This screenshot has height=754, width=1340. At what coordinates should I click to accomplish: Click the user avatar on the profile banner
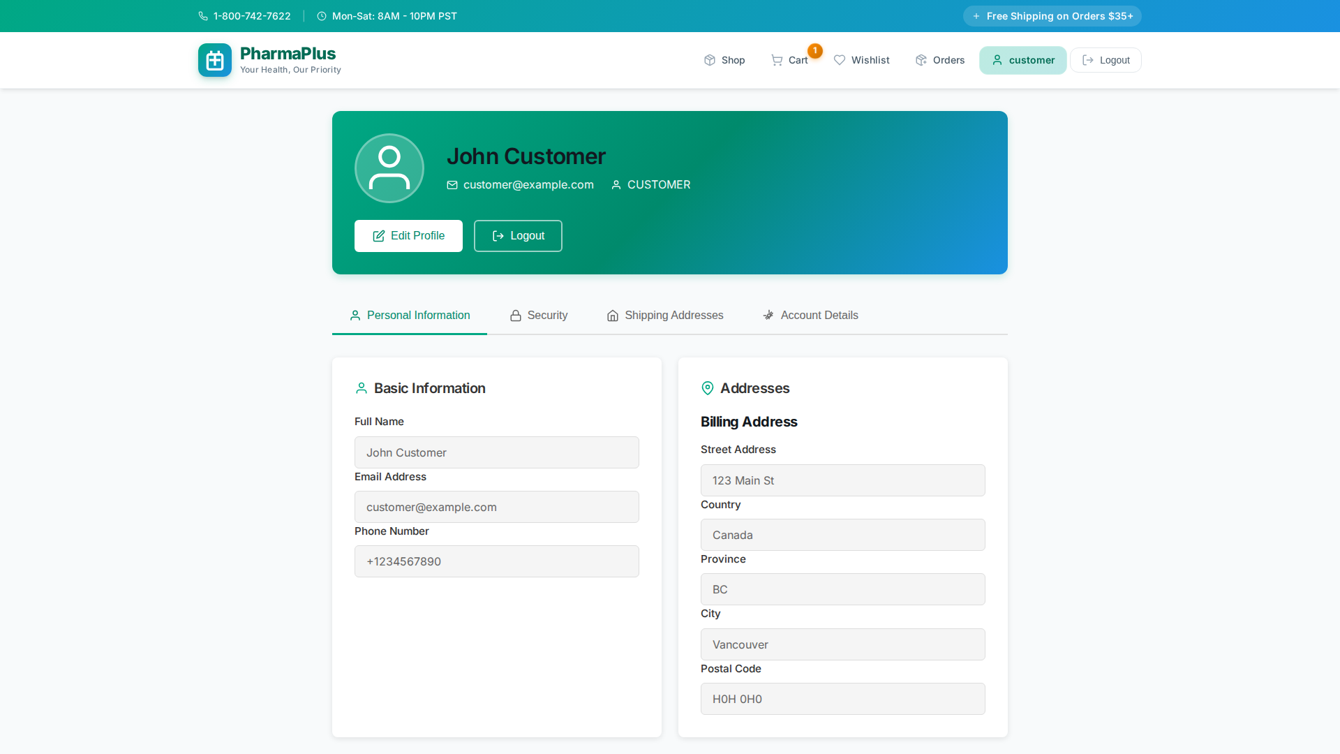389,168
